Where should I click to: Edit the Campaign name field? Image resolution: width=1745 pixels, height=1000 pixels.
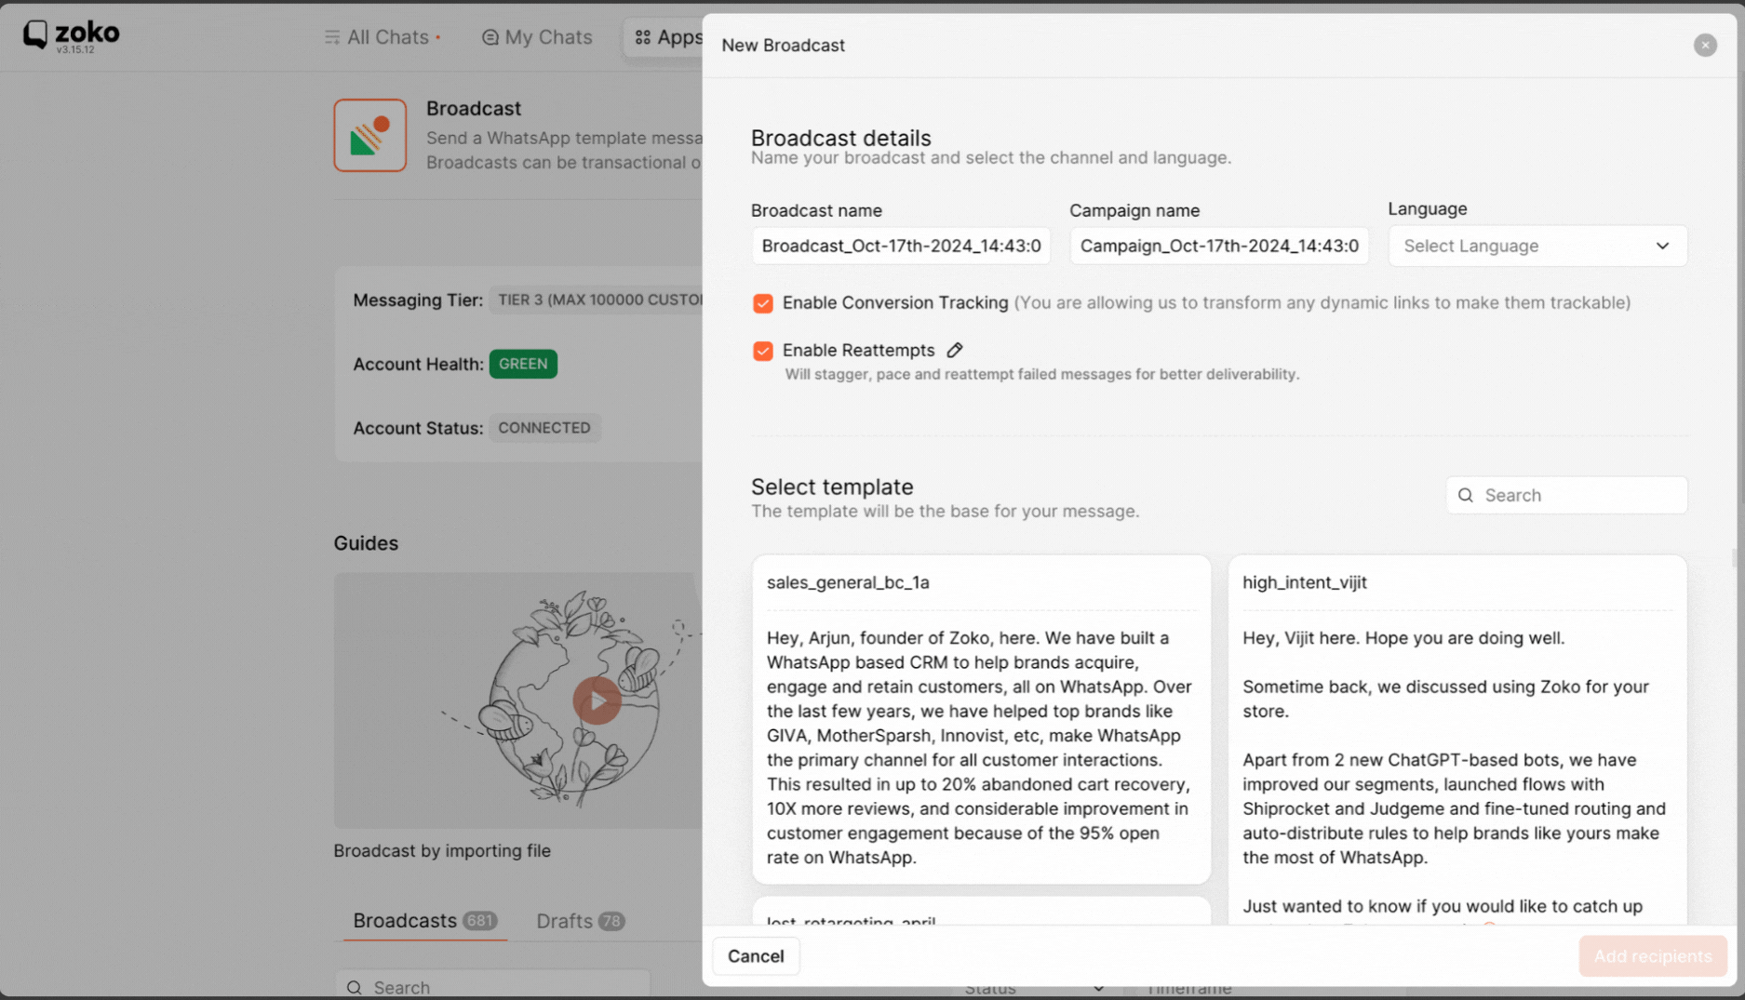click(1219, 246)
